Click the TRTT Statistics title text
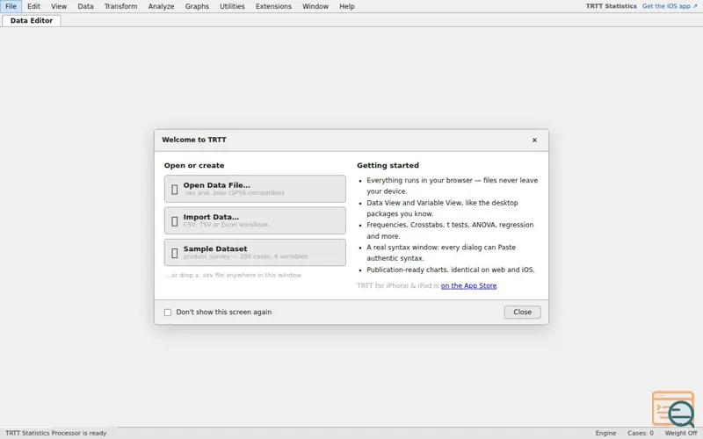This screenshot has width=703, height=439. pyautogui.click(x=611, y=6)
